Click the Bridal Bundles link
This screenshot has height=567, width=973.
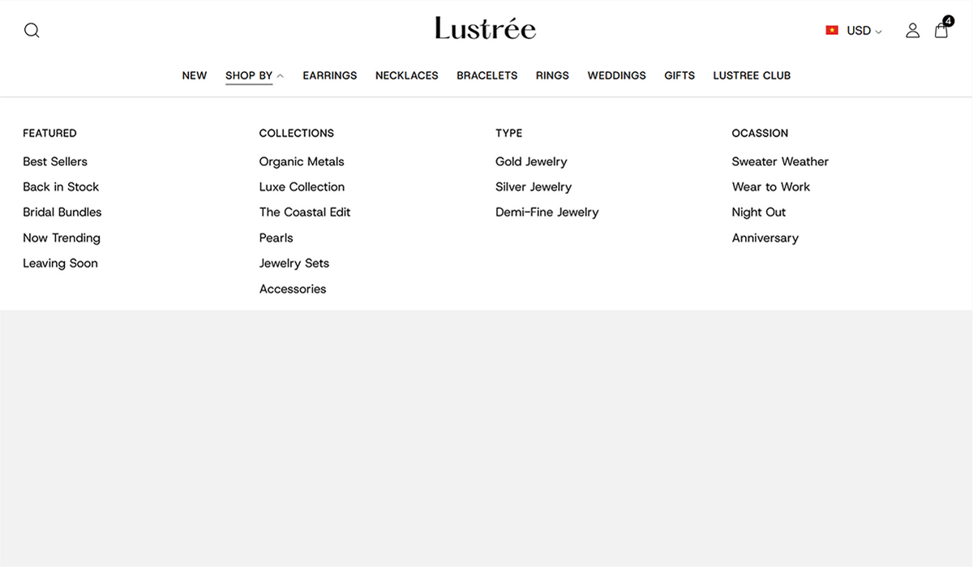click(62, 212)
